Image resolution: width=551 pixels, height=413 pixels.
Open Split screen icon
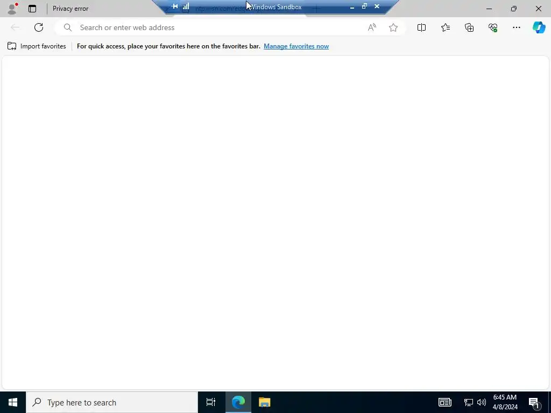click(x=421, y=27)
